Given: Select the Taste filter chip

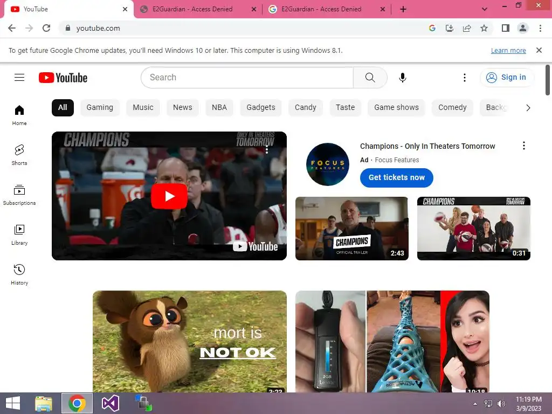Looking at the screenshot, I should point(345,108).
